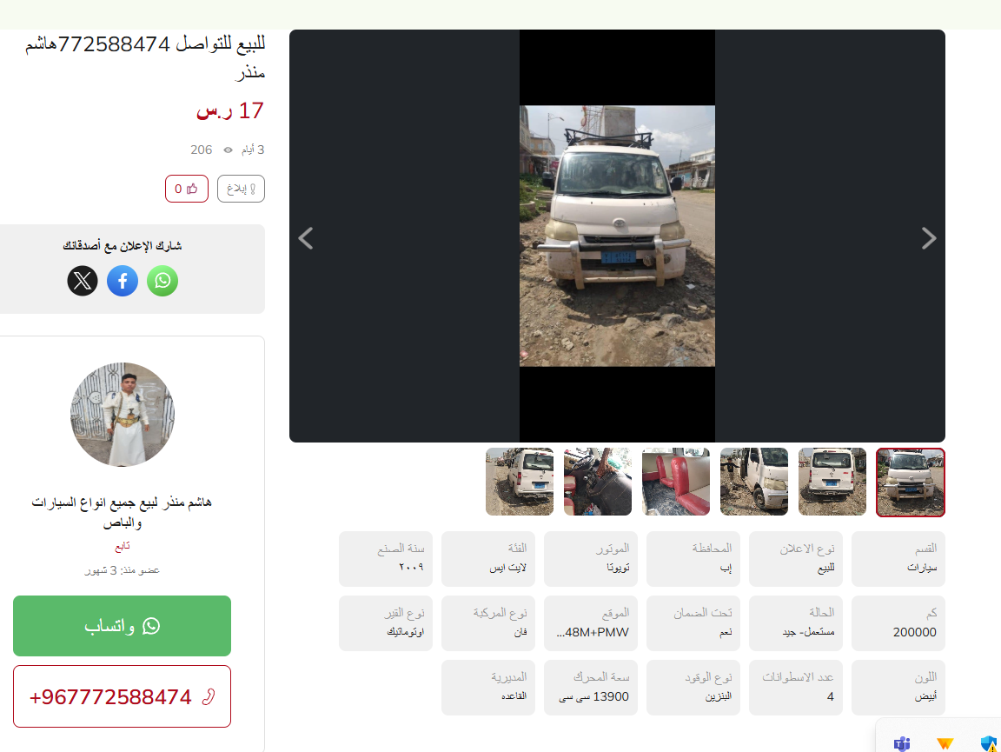This screenshot has width=1001, height=752.
Task: Select the selected front-view van thumbnail
Action: coord(911,482)
